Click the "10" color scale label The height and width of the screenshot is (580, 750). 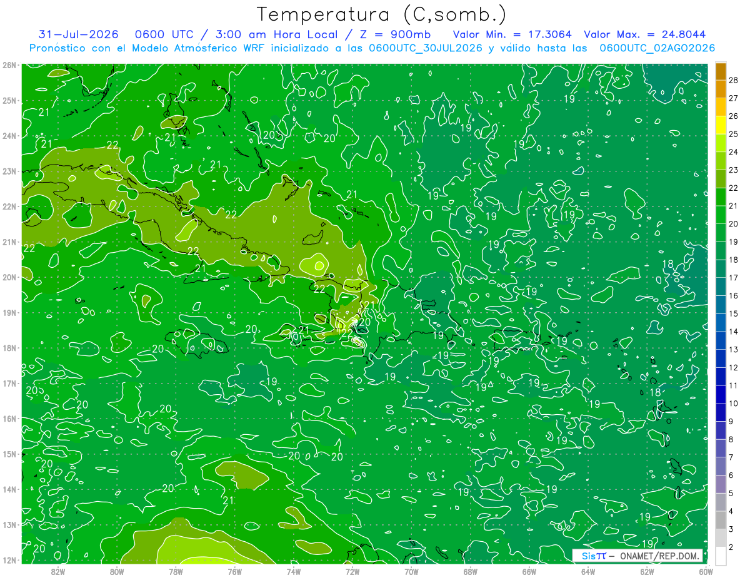click(734, 404)
